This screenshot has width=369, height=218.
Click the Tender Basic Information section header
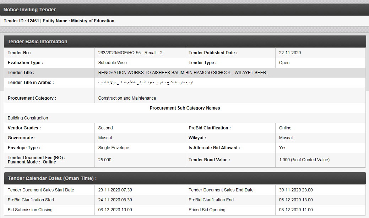(37, 41)
